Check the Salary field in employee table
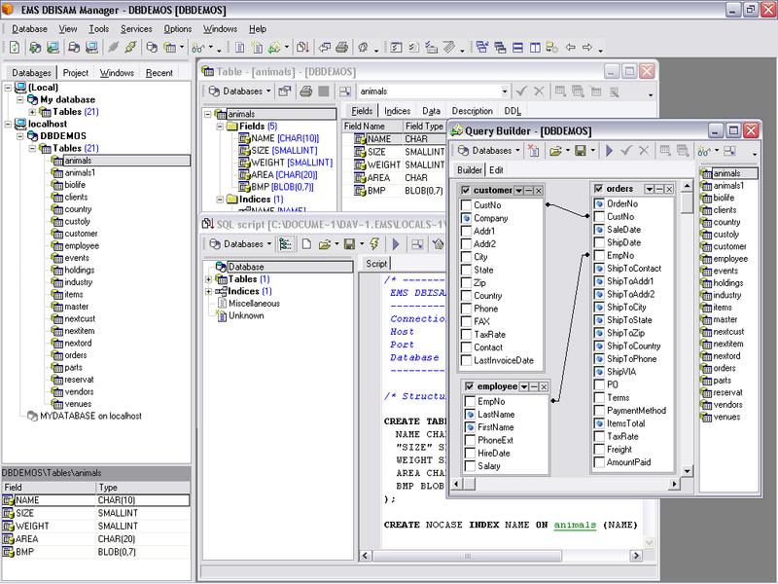 [470, 466]
